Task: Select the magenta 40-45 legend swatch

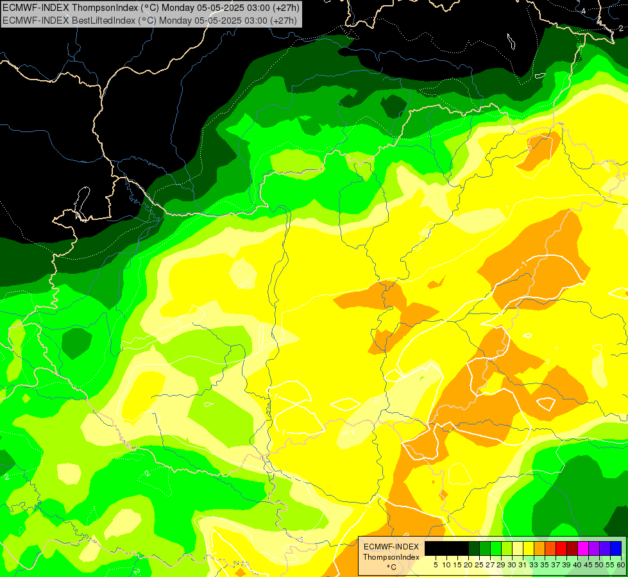Action: (583, 548)
